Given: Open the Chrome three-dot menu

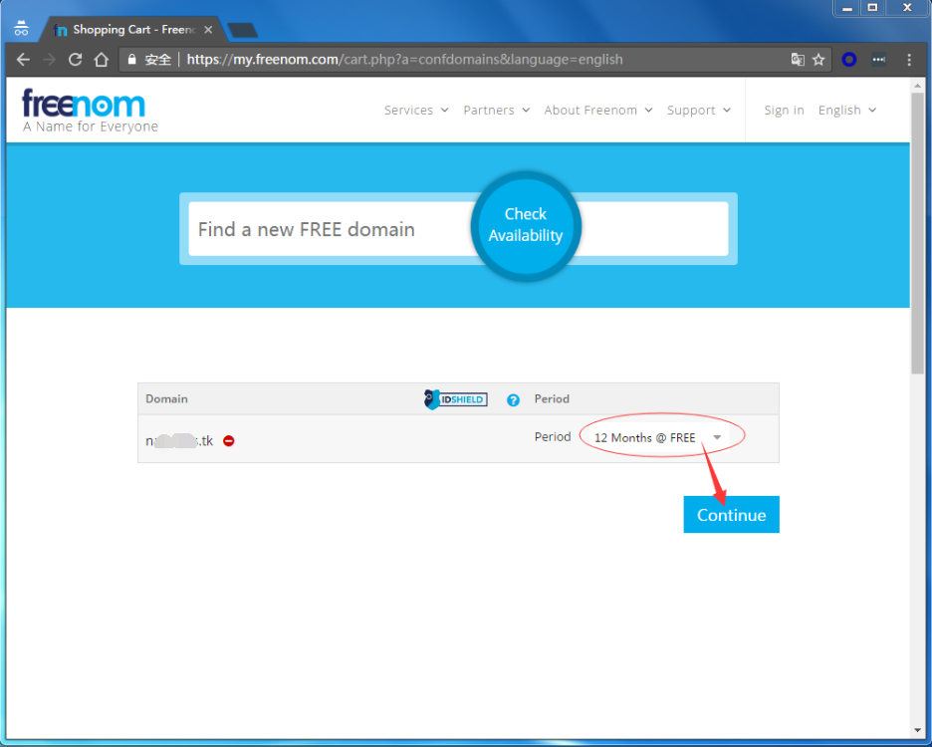Looking at the screenshot, I should click(x=909, y=60).
